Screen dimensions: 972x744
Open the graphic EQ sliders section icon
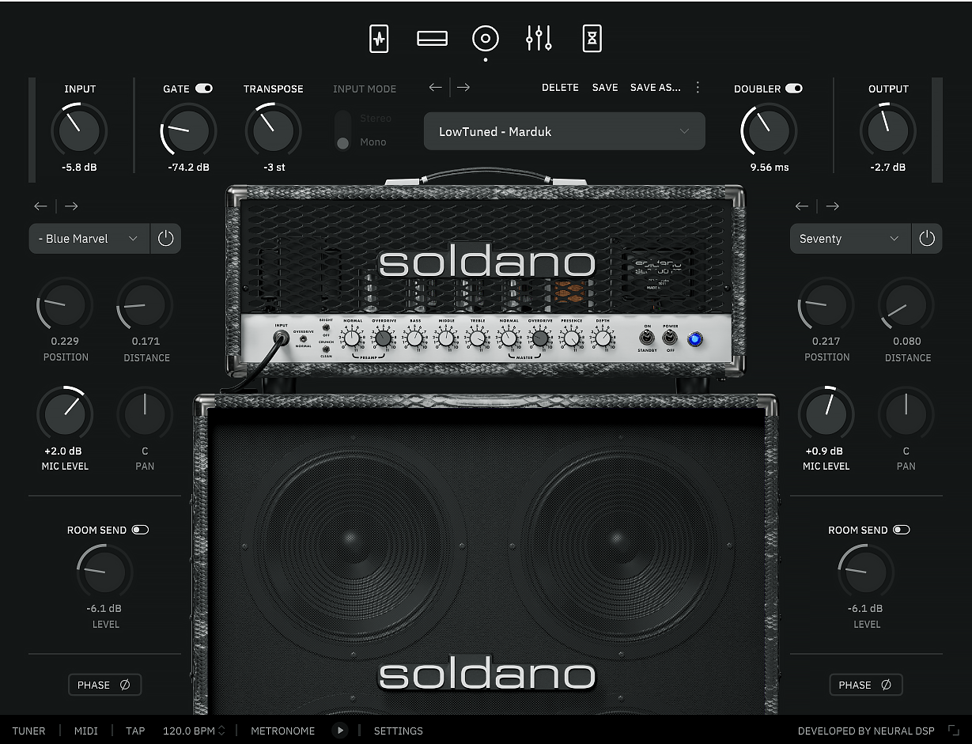point(539,38)
